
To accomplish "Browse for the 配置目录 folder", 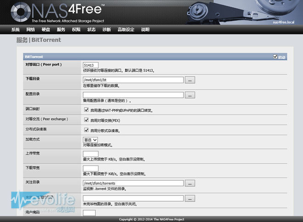I will [190, 95].
